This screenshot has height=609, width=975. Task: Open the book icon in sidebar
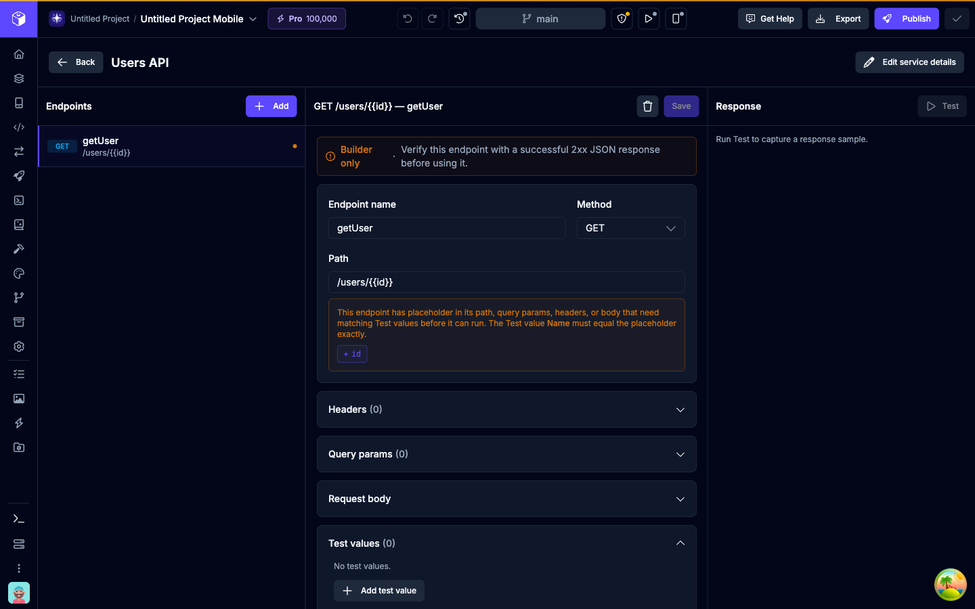(19, 225)
